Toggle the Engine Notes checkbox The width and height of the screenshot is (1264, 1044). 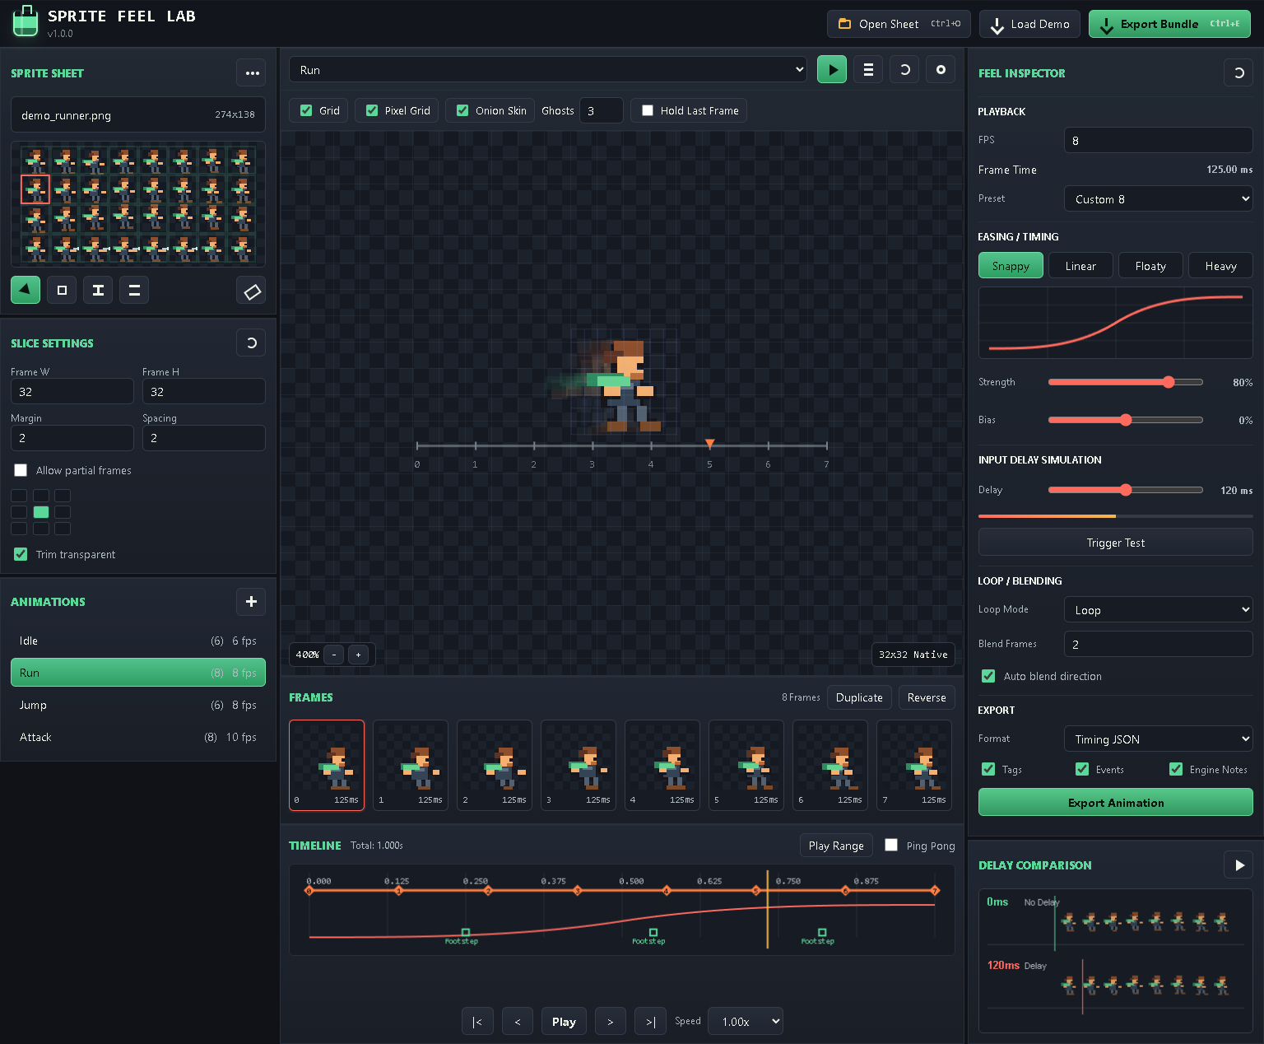(x=1176, y=769)
